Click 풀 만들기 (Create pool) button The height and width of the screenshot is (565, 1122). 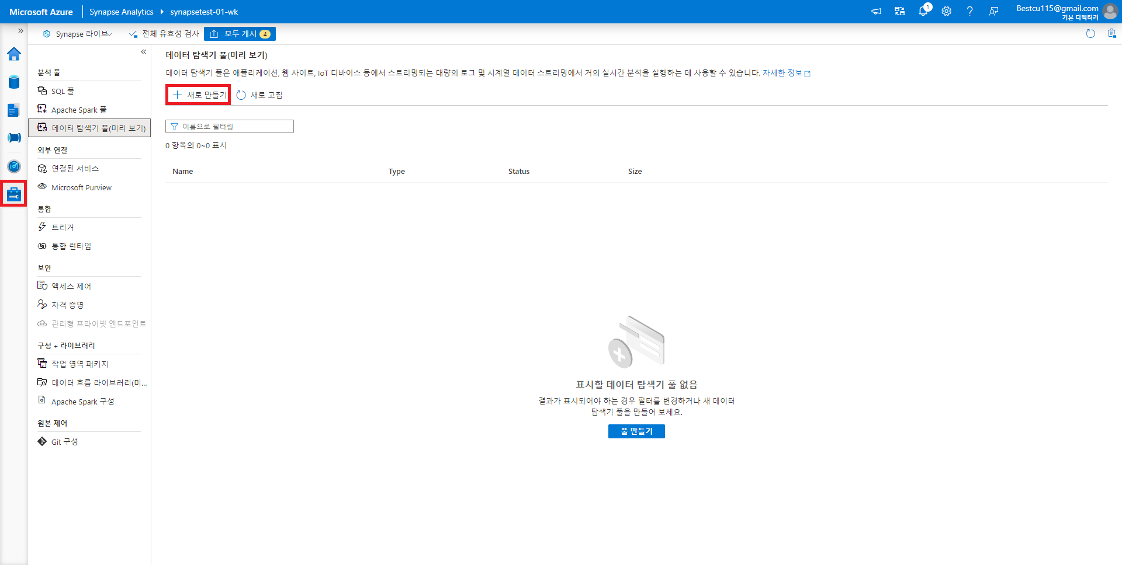(636, 431)
